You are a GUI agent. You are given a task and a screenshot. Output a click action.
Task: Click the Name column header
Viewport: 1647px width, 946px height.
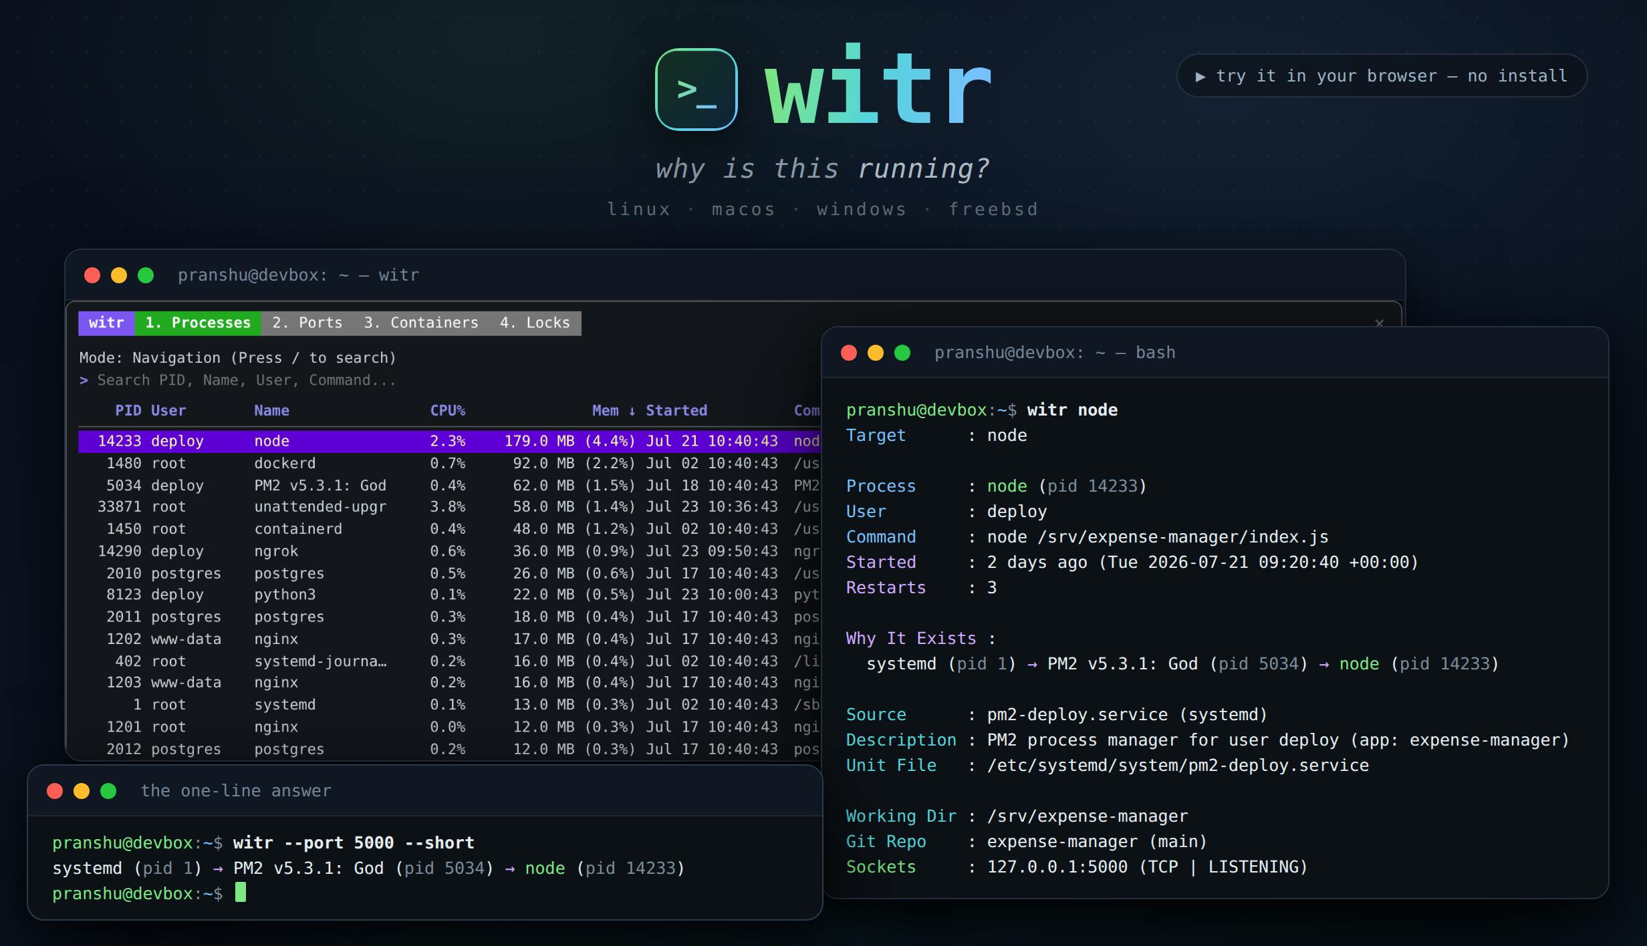[x=271, y=410]
